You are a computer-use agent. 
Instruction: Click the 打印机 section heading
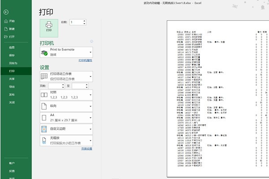click(47, 43)
